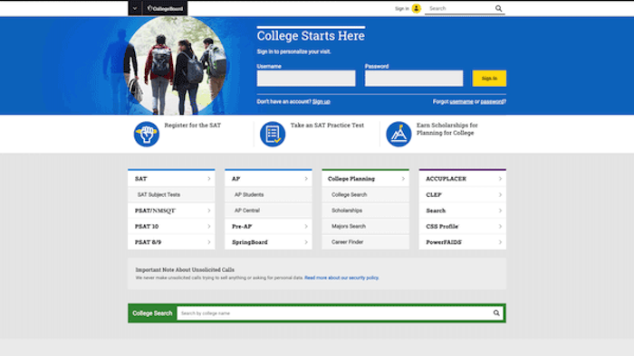Expand the header dropdown chevron beside logo
This screenshot has width=634, height=356.
[x=135, y=8]
